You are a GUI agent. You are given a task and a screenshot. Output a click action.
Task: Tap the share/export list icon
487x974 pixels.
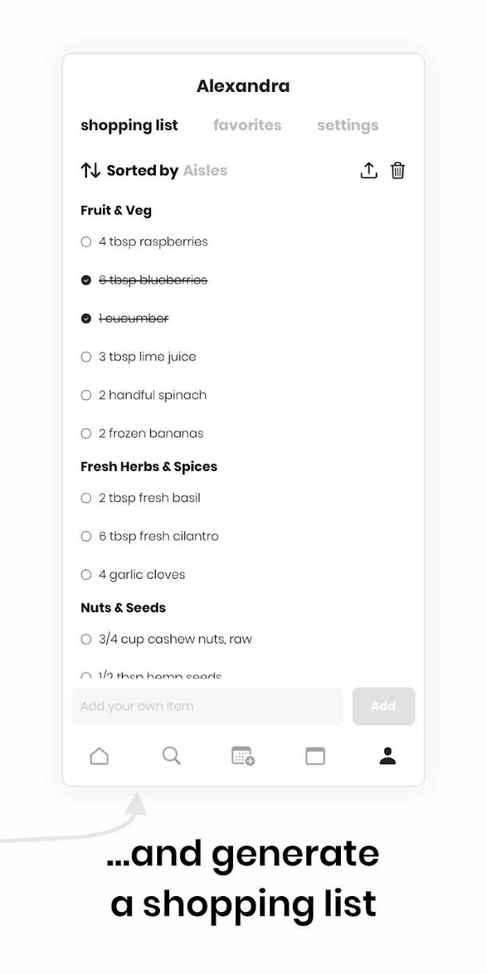(x=369, y=170)
